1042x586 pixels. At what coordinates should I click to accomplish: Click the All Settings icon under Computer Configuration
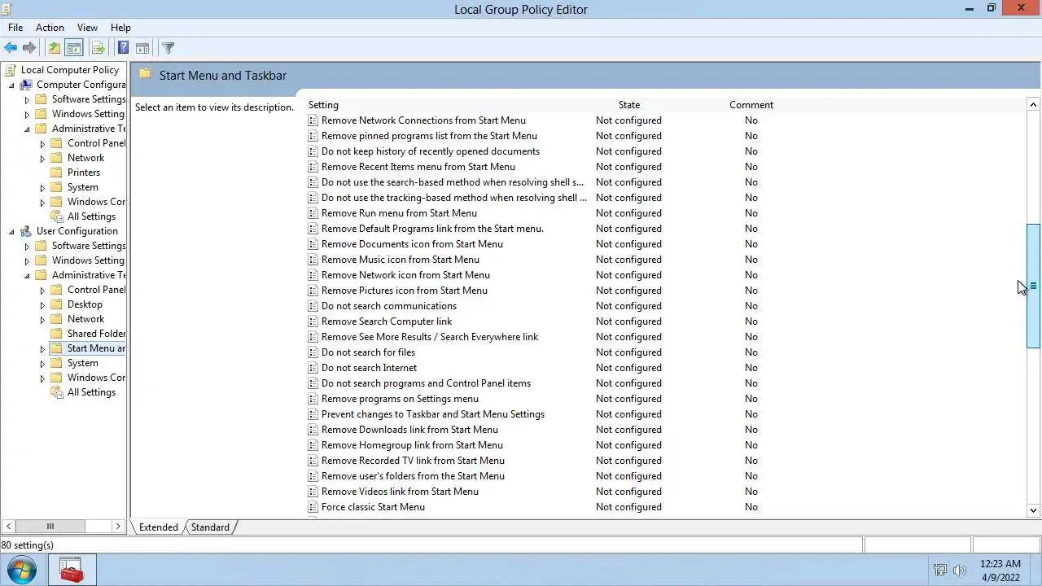tap(57, 216)
